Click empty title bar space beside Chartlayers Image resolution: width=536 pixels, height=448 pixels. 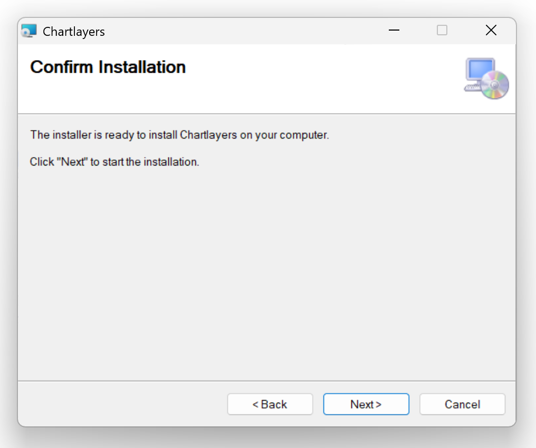[237, 31]
